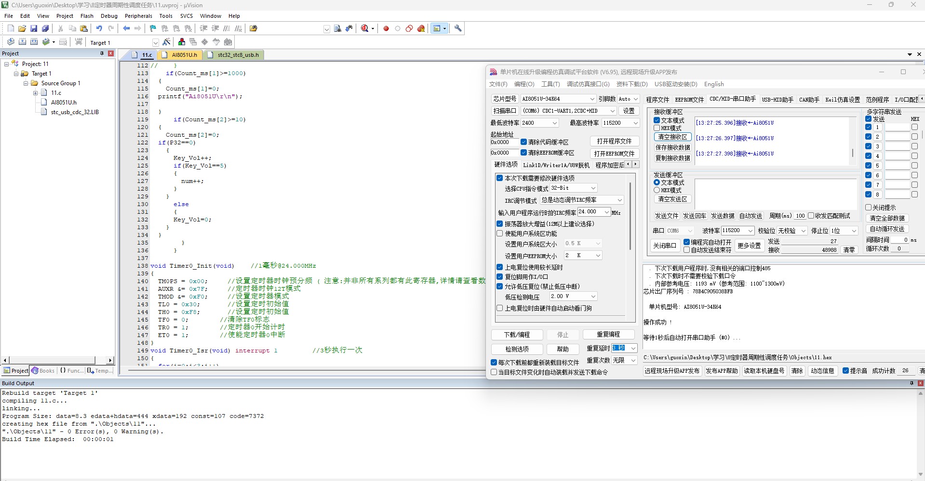Open Manage Project Items colored blocks icon
The width and height of the screenshot is (925, 481).
pos(182,42)
